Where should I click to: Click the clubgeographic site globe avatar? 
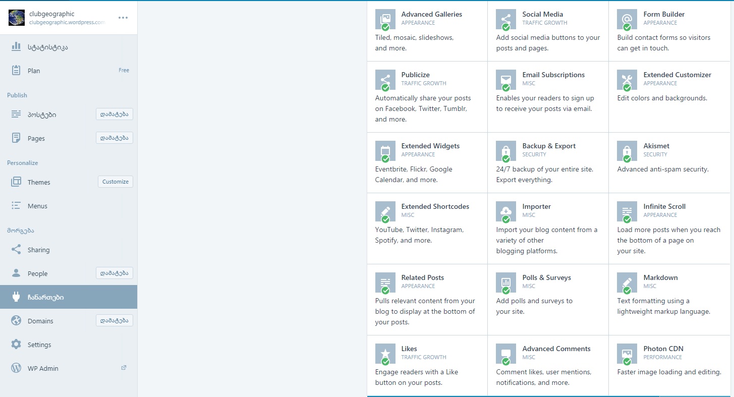17,18
